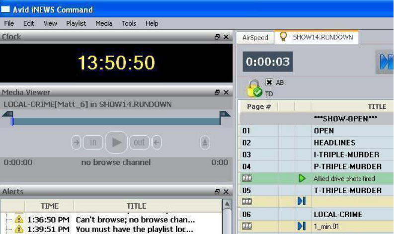The image size is (394, 234).
Task: Open the Help menu
Action: 152,23
